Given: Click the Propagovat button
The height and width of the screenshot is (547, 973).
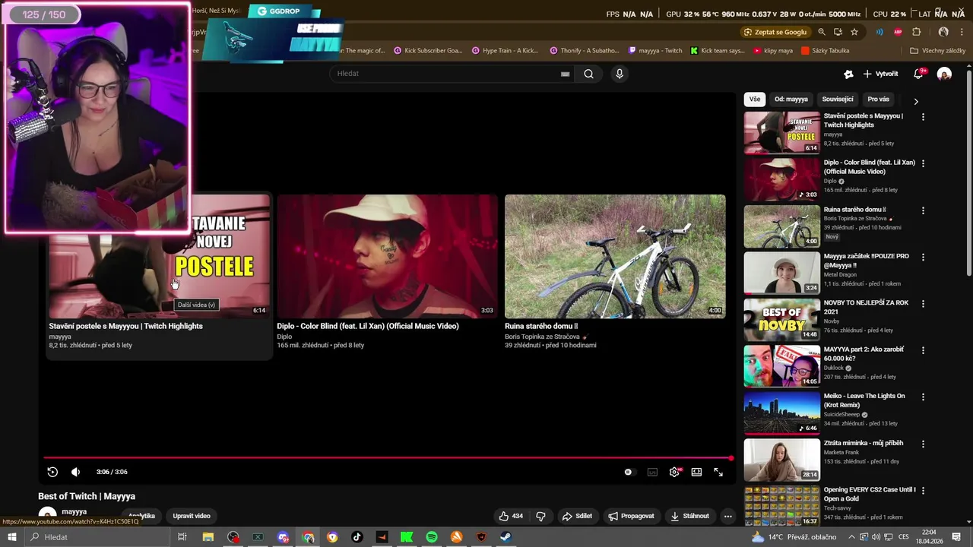Looking at the screenshot, I should click(631, 516).
